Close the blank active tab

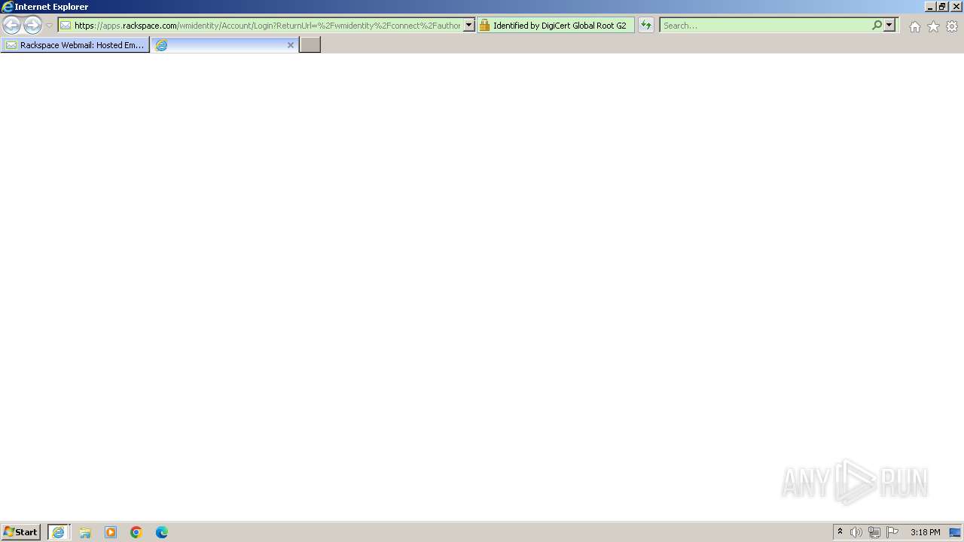[x=291, y=45]
